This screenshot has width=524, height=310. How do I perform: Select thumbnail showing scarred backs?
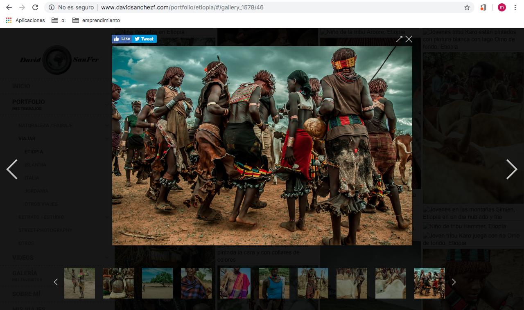(x=118, y=283)
